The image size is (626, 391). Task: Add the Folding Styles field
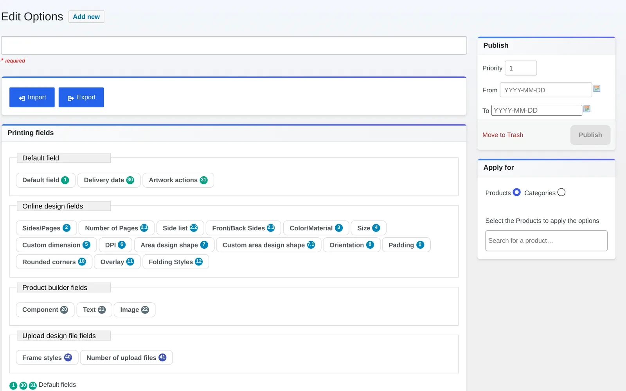point(176,262)
